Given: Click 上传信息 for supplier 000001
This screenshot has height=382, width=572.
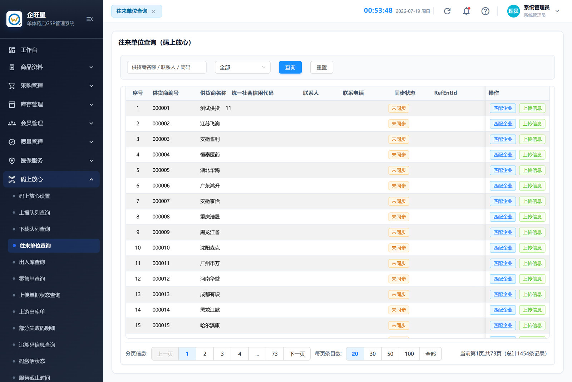Looking at the screenshot, I should 532,108.
